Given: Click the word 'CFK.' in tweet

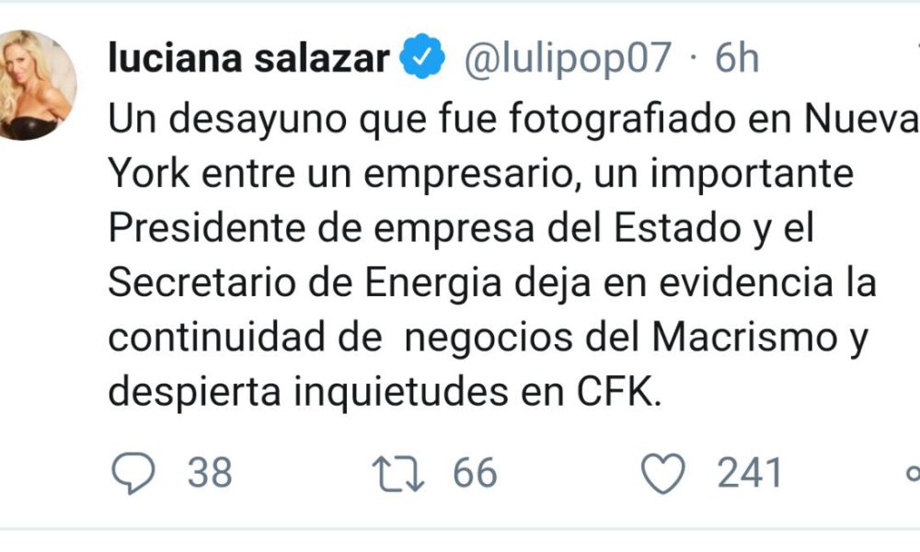Looking at the screenshot, I should (619, 391).
